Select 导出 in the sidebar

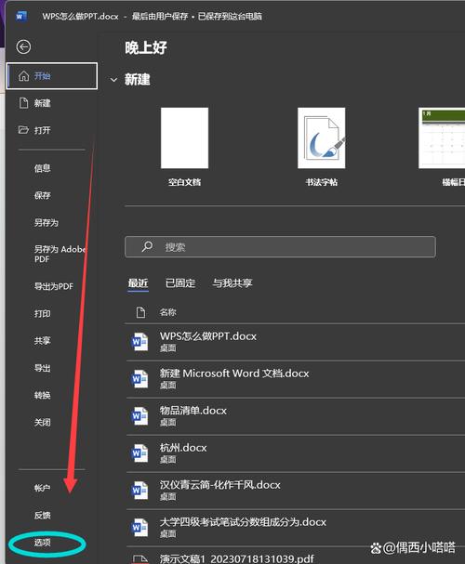click(43, 368)
